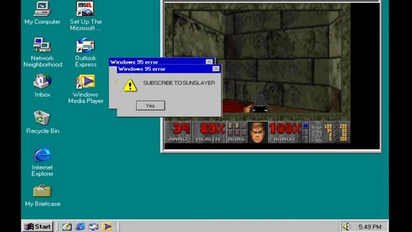This screenshot has height=232, width=412.
Task: Open the Start menu
Action: click(38, 226)
